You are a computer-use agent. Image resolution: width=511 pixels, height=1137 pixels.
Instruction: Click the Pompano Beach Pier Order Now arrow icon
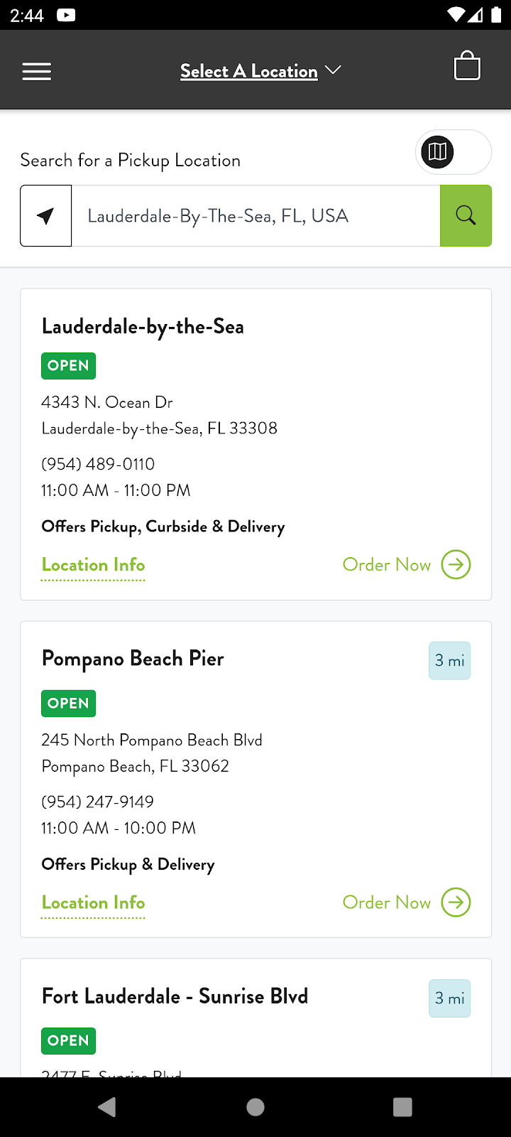tap(456, 902)
